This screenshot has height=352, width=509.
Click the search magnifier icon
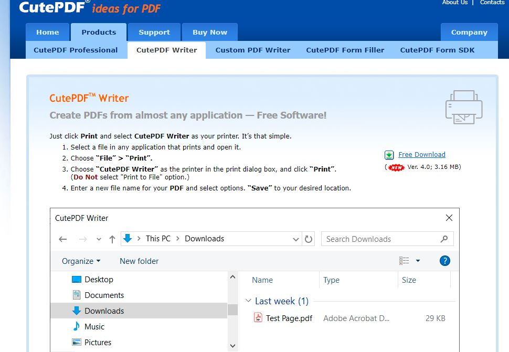[444, 239]
